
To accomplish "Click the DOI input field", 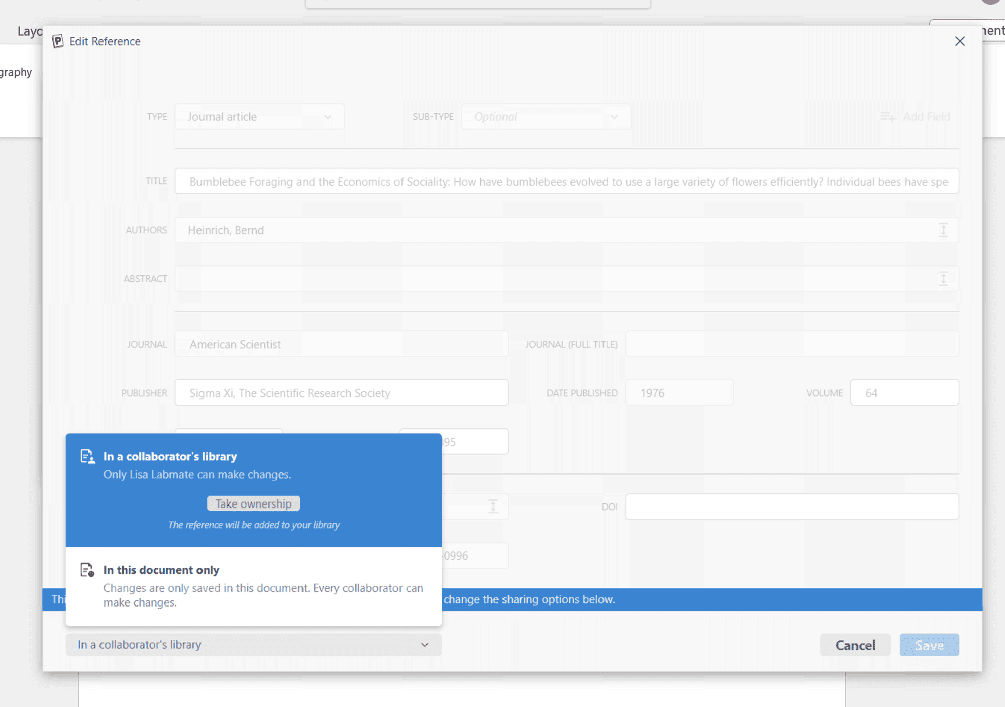I will (x=791, y=507).
